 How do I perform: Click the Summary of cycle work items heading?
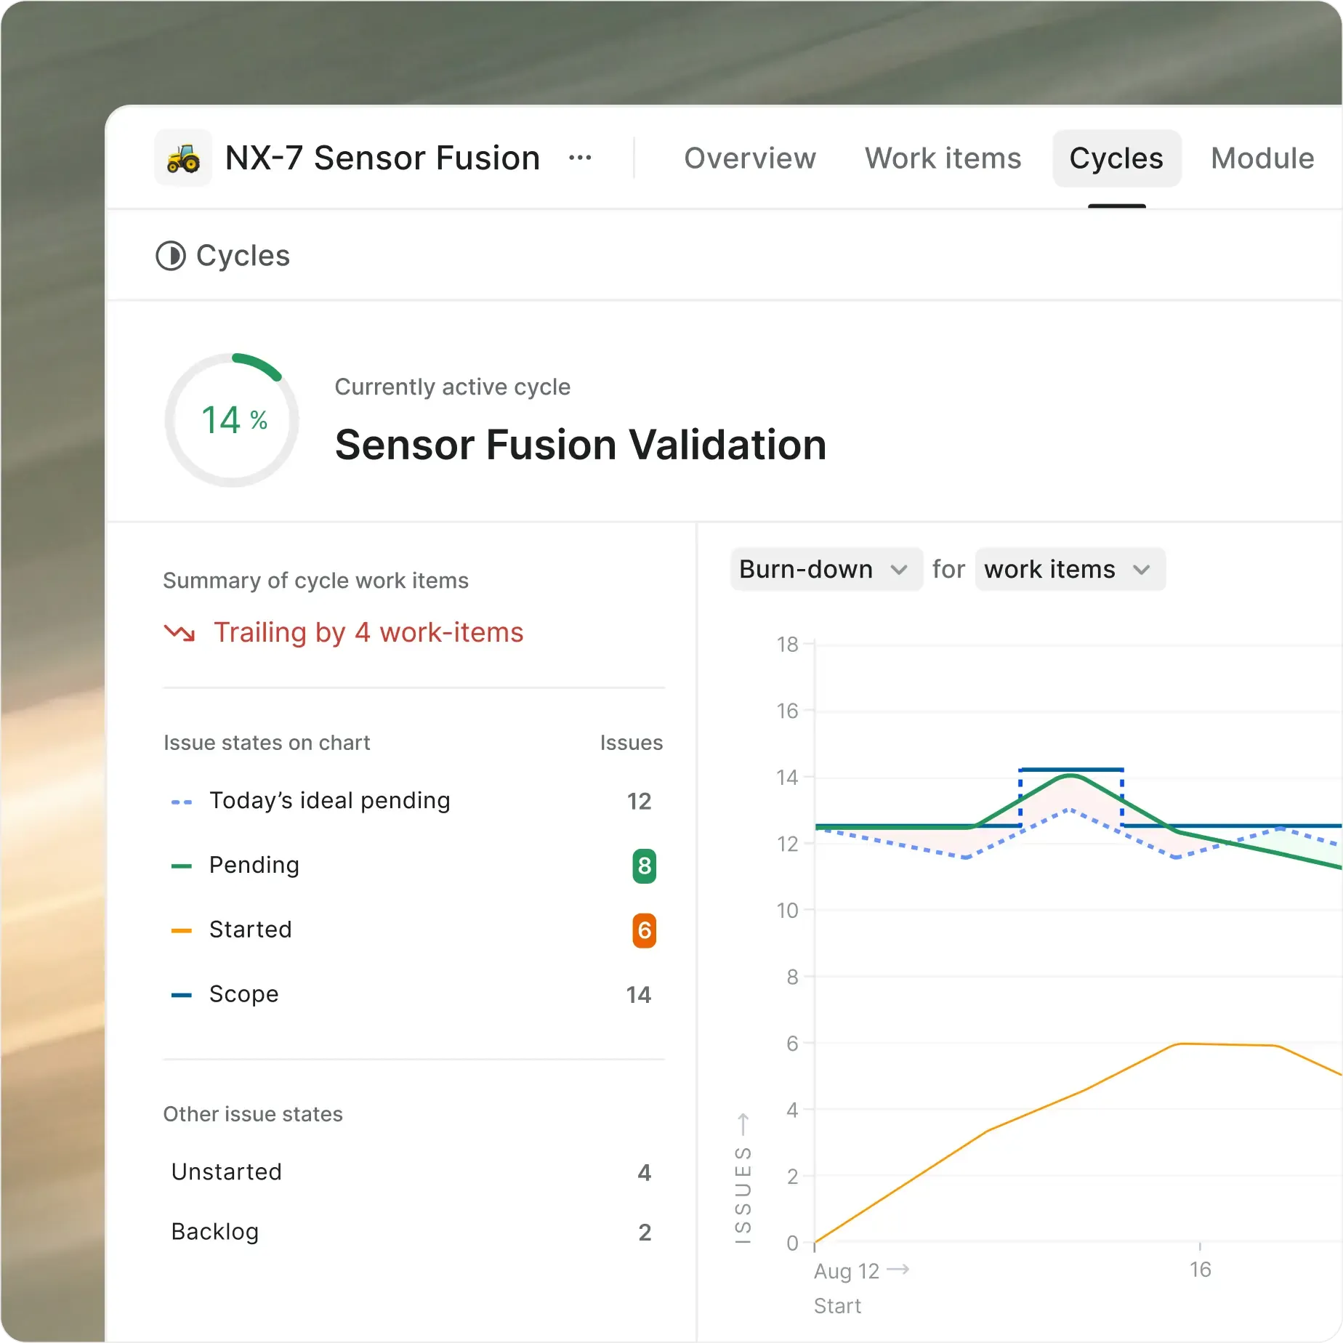point(315,581)
